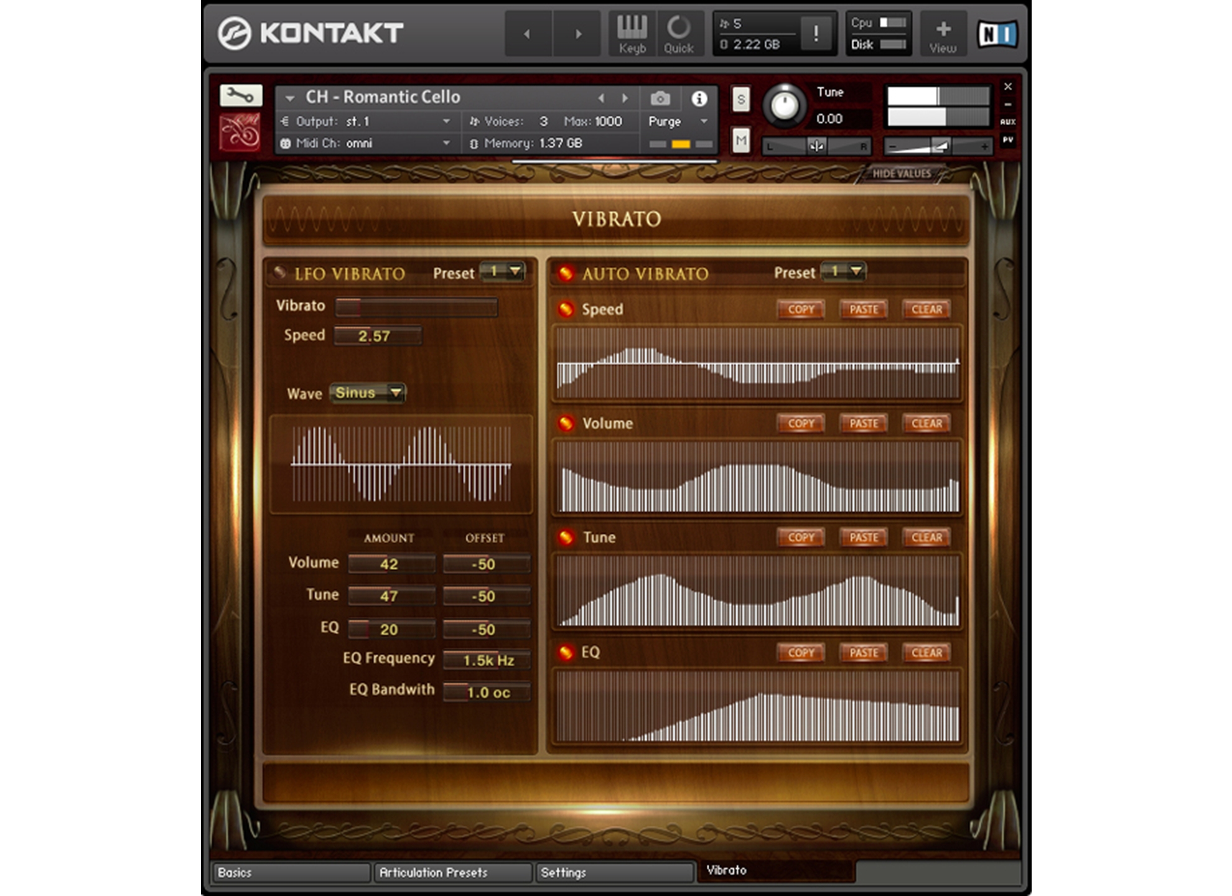Click the Max voices 1000 value

pos(608,121)
